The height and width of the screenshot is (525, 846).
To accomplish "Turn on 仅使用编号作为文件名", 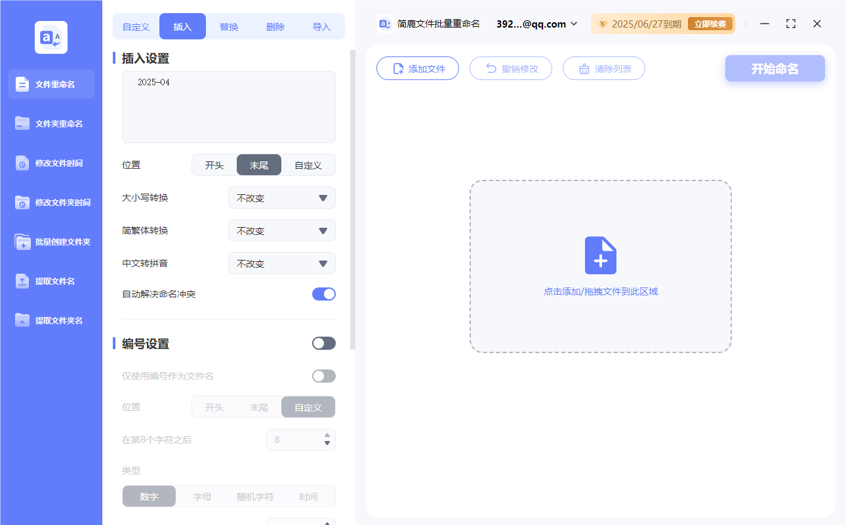I will pos(323,375).
